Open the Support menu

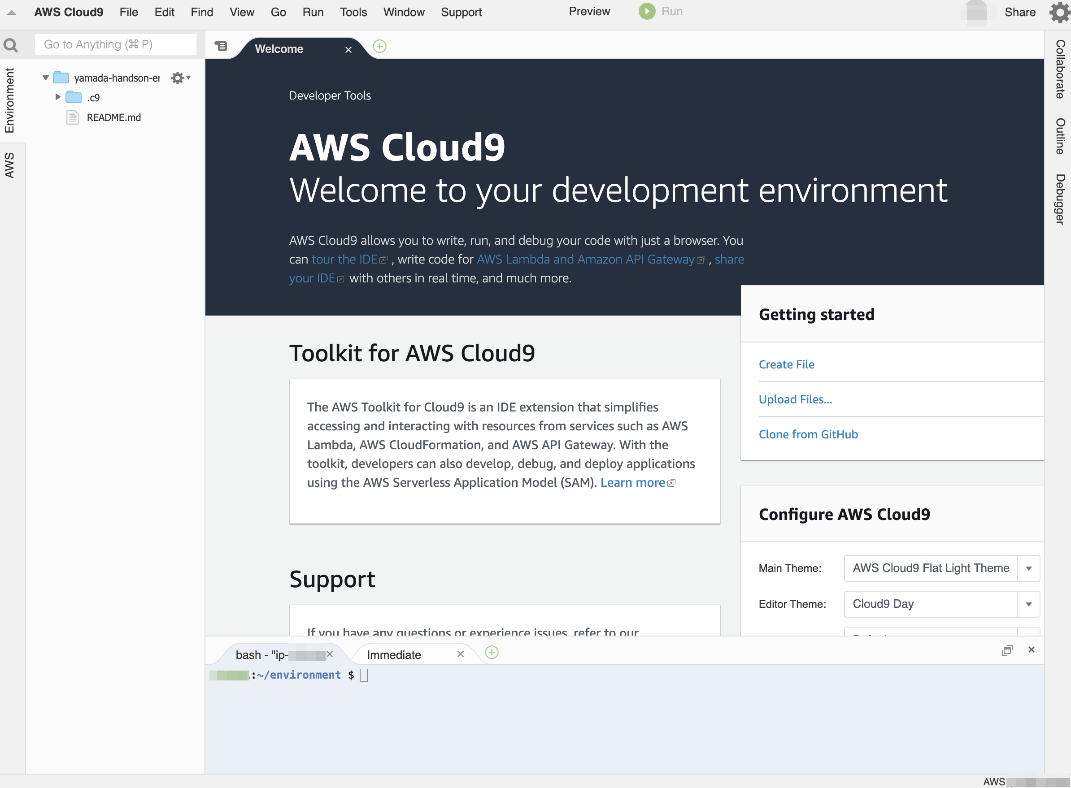tap(461, 13)
